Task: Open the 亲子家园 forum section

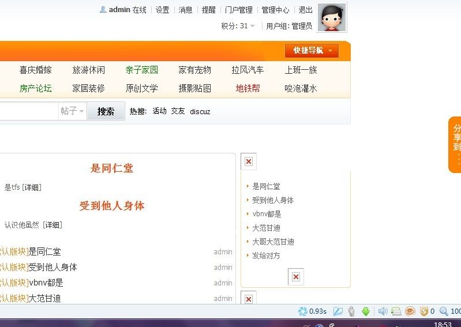Action: tap(142, 70)
